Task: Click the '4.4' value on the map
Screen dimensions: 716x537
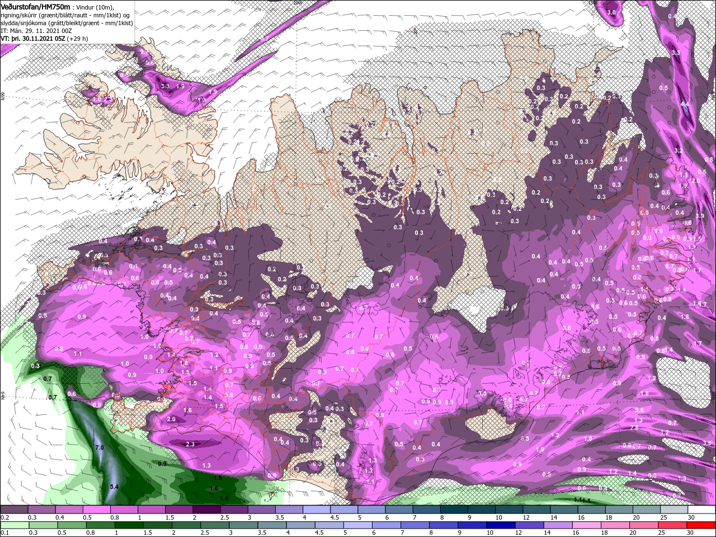Action: [x=684, y=104]
